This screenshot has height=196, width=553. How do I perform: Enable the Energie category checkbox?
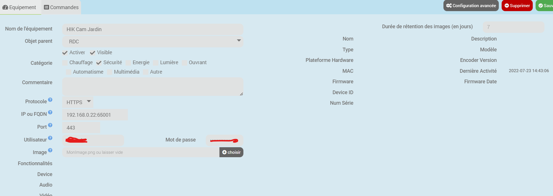[128, 63]
